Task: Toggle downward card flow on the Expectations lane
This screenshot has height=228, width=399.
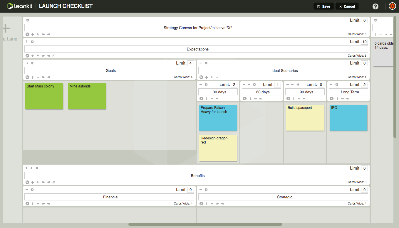Action: tap(27, 41)
